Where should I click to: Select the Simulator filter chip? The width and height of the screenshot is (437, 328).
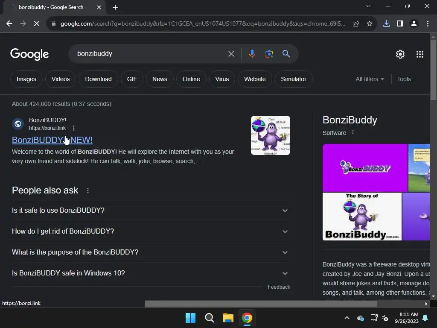coord(294,79)
